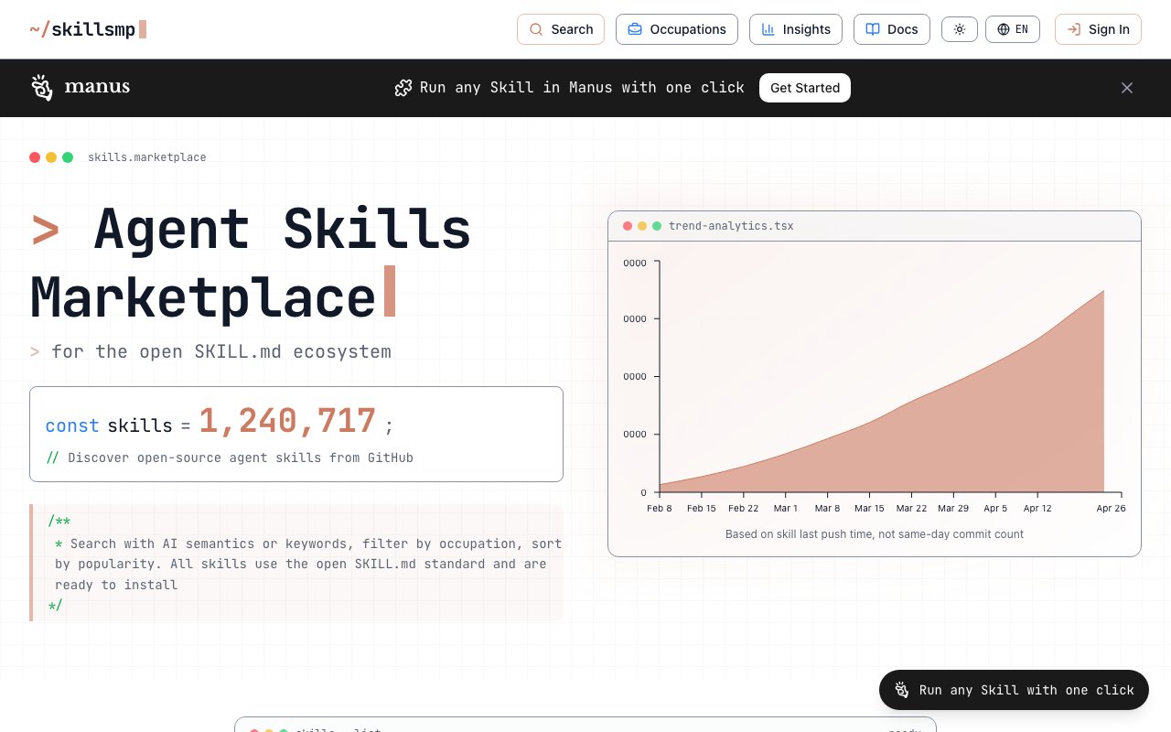This screenshot has width=1171, height=732.
Task: Click the Manus icon in the floating button
Action: [x=902, y=690]
